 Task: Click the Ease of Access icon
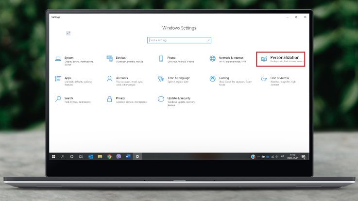264,79
